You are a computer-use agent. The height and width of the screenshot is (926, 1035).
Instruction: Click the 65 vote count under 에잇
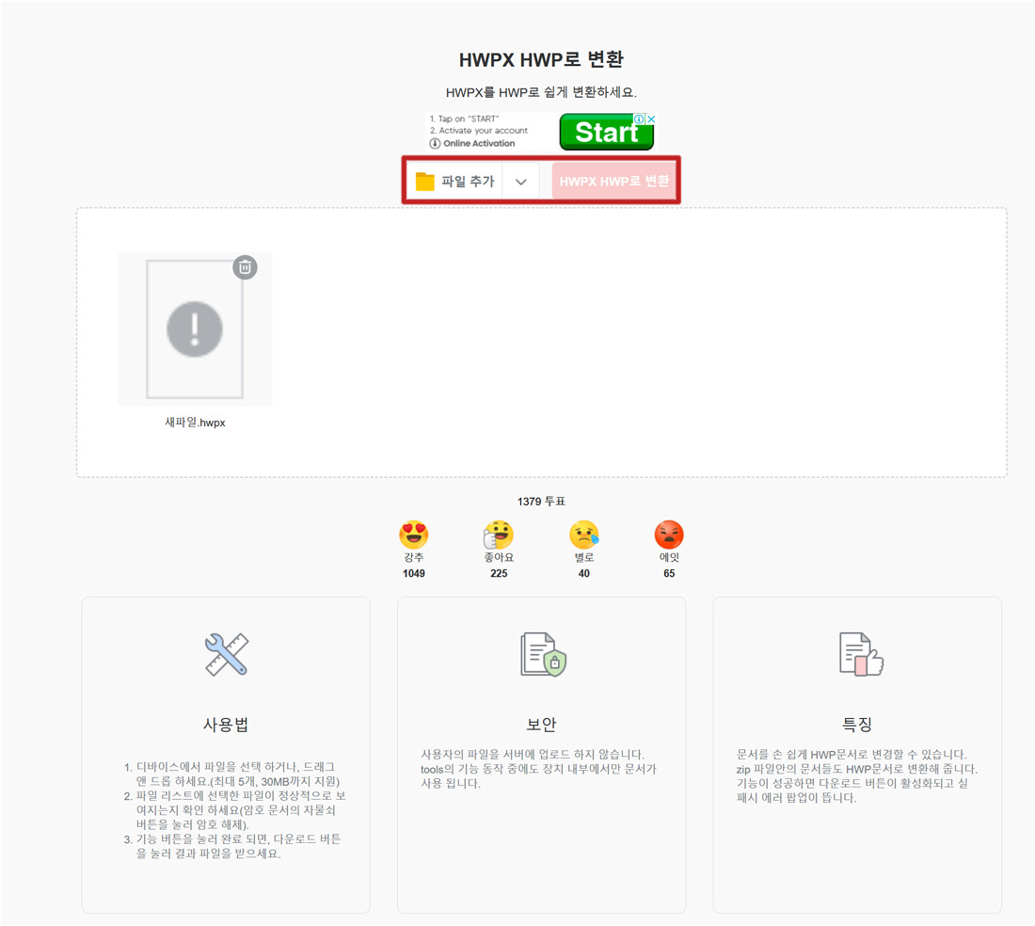(669, 573)
